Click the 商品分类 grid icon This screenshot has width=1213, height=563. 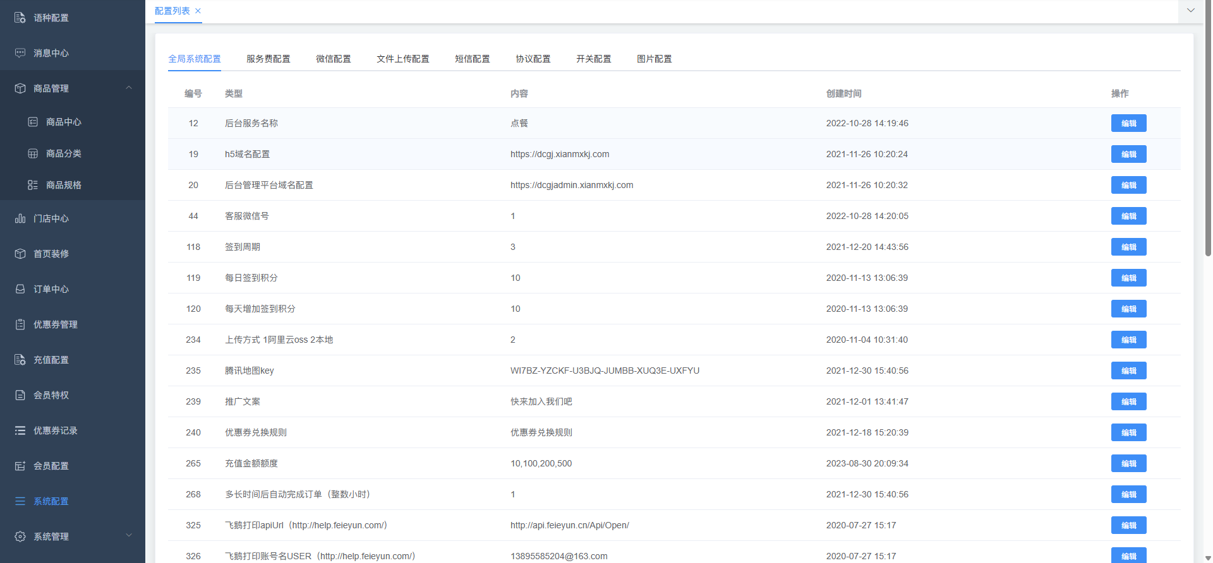33,153
